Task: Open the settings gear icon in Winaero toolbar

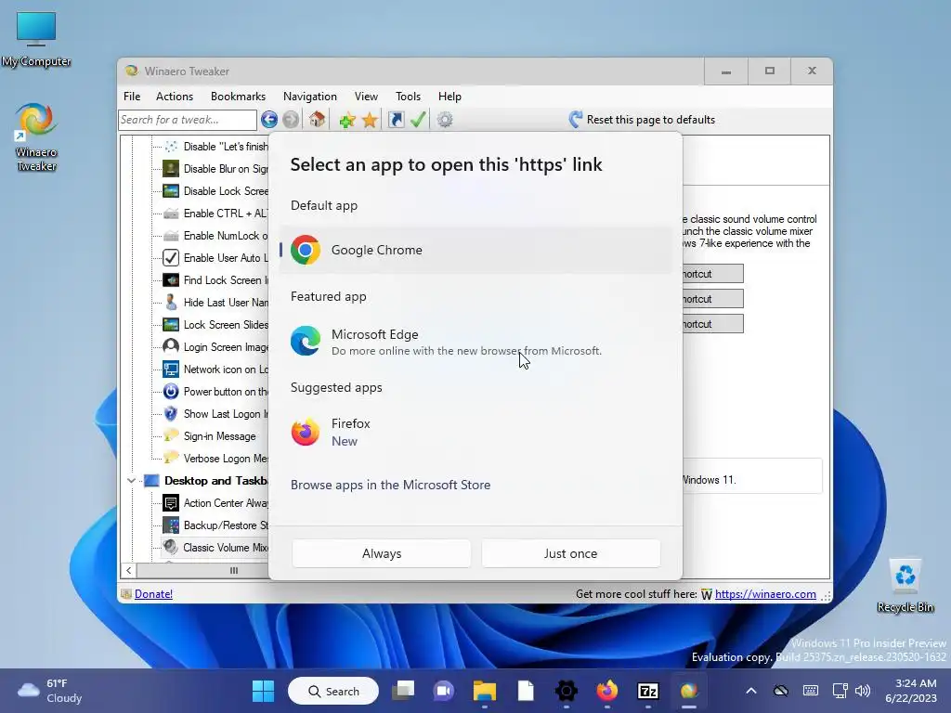Action: 445,120
